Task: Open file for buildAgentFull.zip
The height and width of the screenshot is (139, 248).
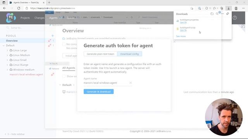Action: click(183, 30)
